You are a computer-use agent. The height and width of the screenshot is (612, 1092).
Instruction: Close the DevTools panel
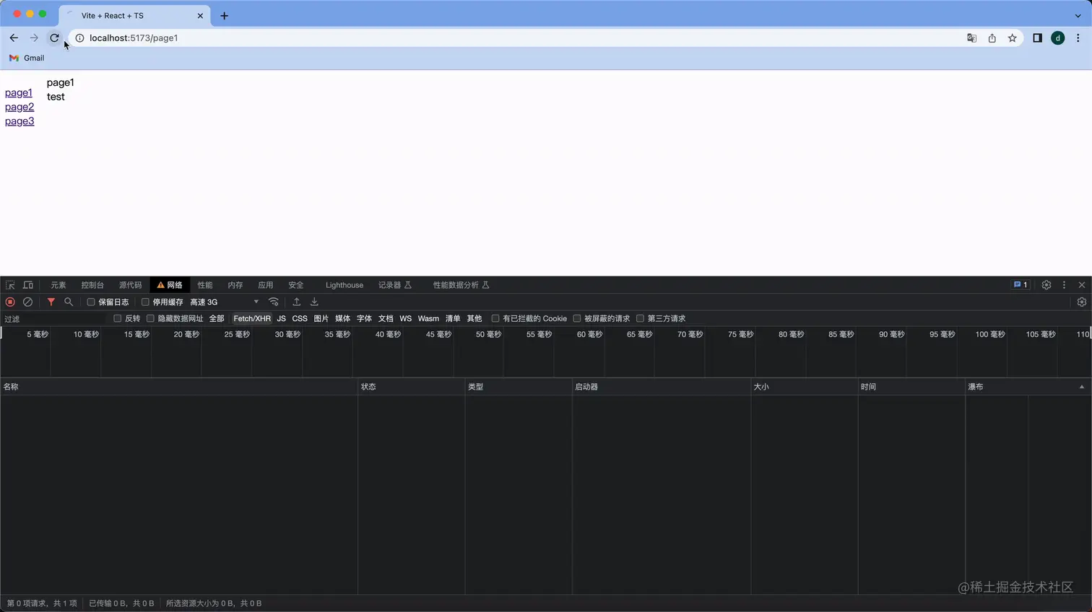click(x=1082, y=285)
